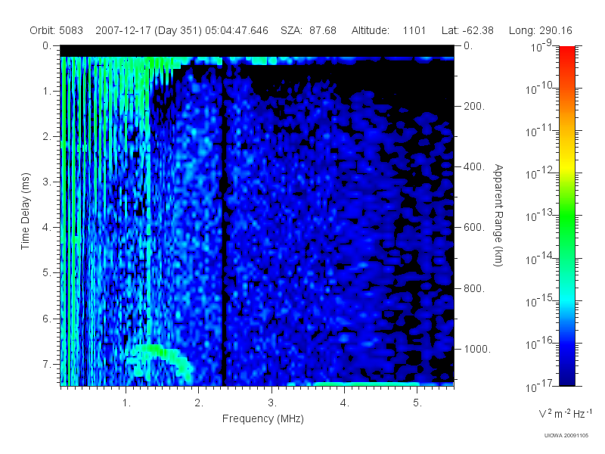The width and height of the screenshot is (605, 454).
Task: Click the 'Apparent Range (km)' axis label
Action: coord(498,215)
